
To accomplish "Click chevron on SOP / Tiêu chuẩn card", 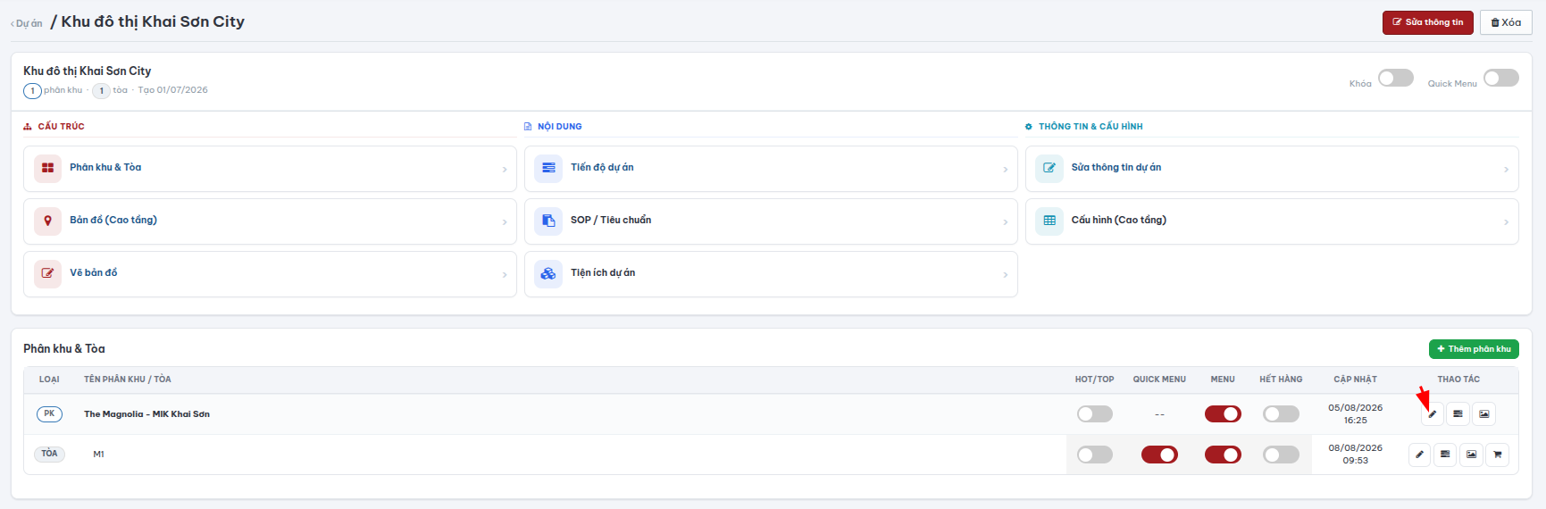I will pyautogui.click(x=1006, y=222).
